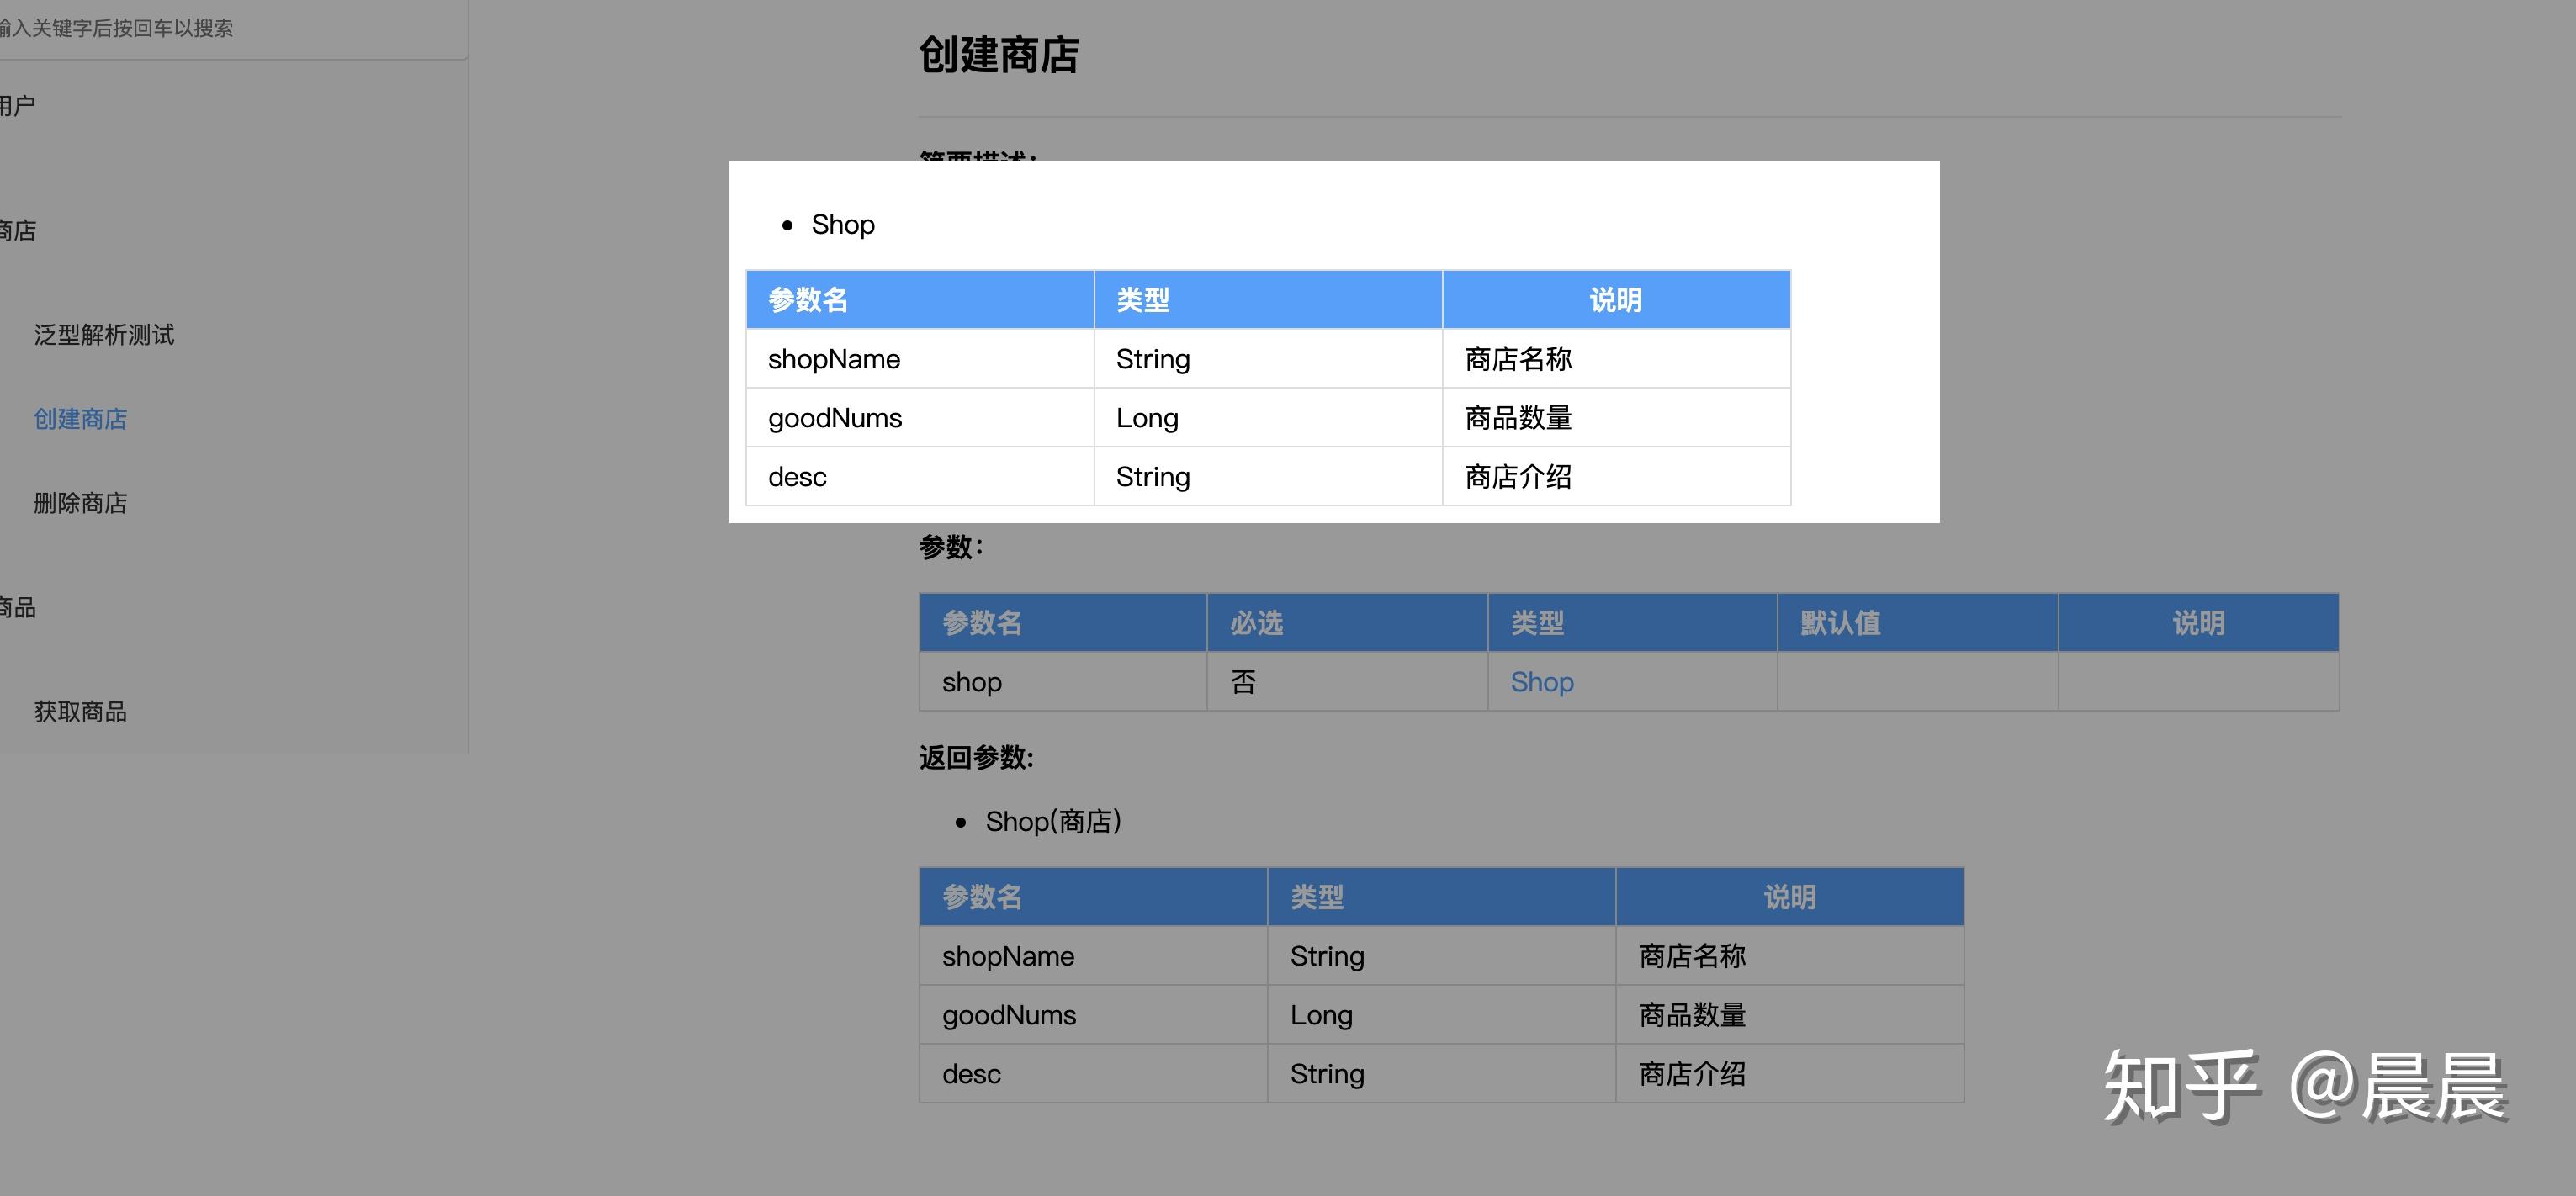Click the 创建商店 page heading
This screenshot has height=1196, width=2576.
tap(998, 55)
